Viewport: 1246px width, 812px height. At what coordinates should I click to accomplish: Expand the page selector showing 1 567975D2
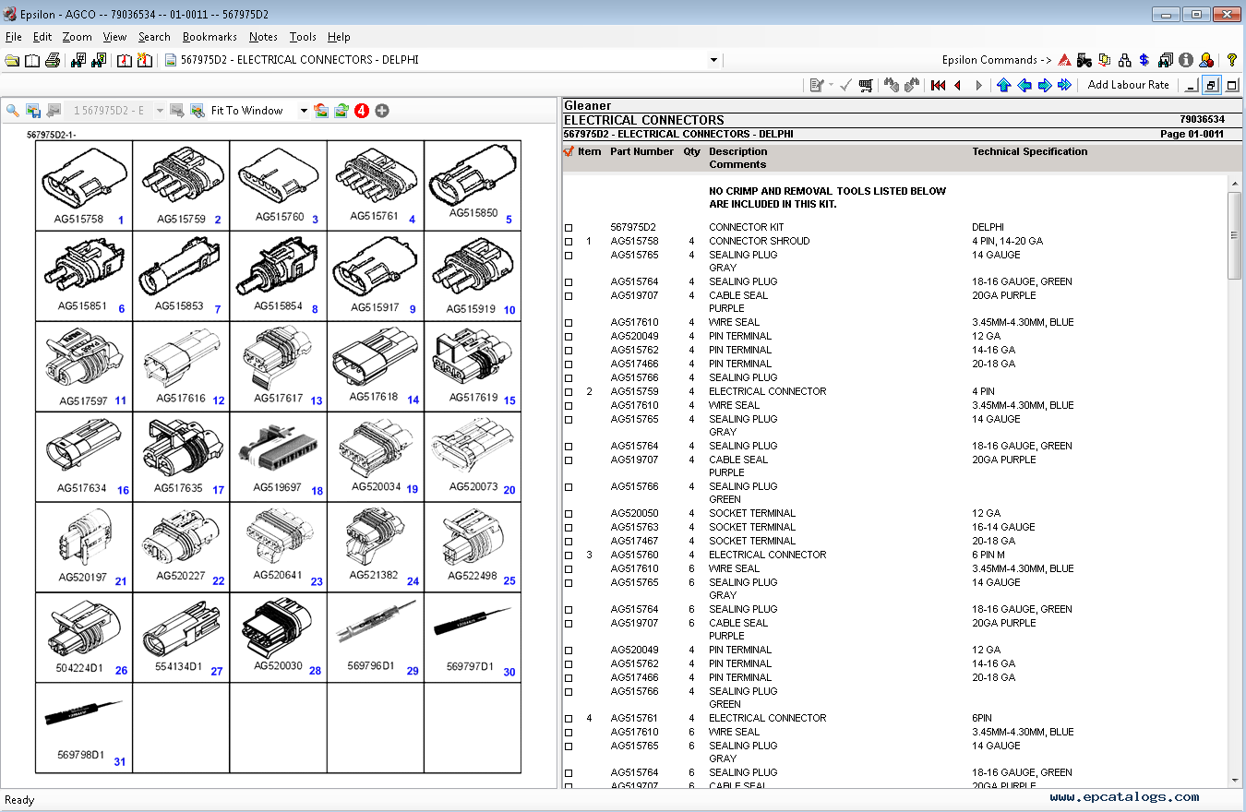pos(159,110)
